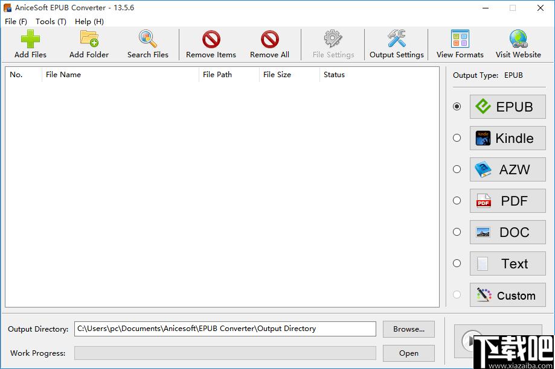Choose the Custom format button
Viewport: 555px width, 369px height.
coord(507,295)
